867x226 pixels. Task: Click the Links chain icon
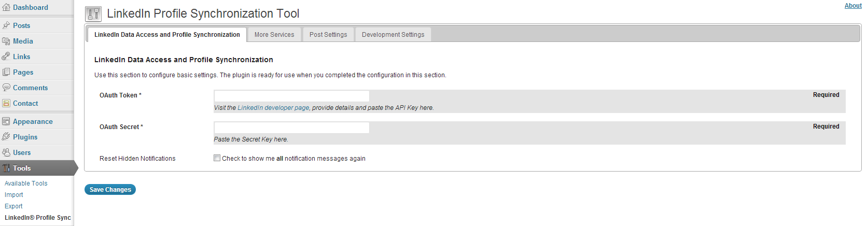[x=6, y=56]
